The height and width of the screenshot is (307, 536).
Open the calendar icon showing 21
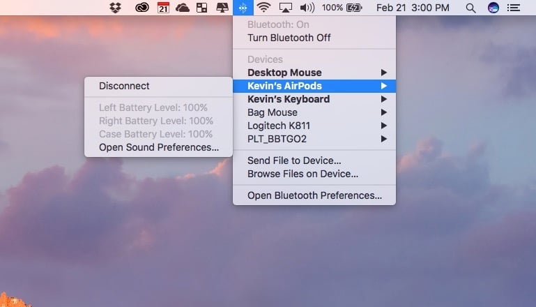(163, 8)
